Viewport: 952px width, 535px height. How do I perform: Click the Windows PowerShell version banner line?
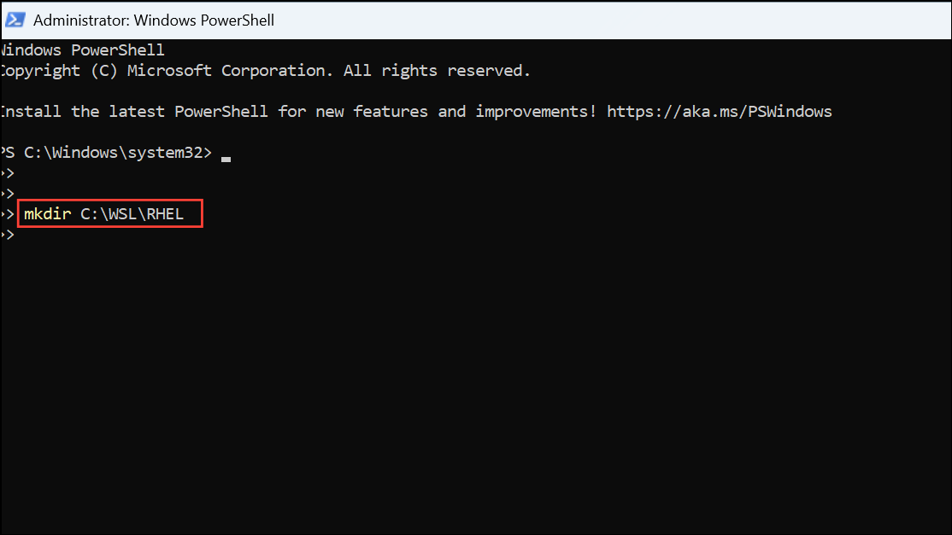click(x=82, y=49)
